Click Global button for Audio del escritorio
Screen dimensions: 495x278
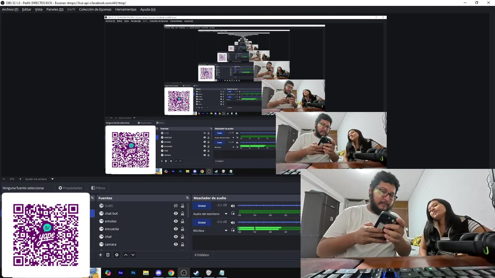[202, 206]
